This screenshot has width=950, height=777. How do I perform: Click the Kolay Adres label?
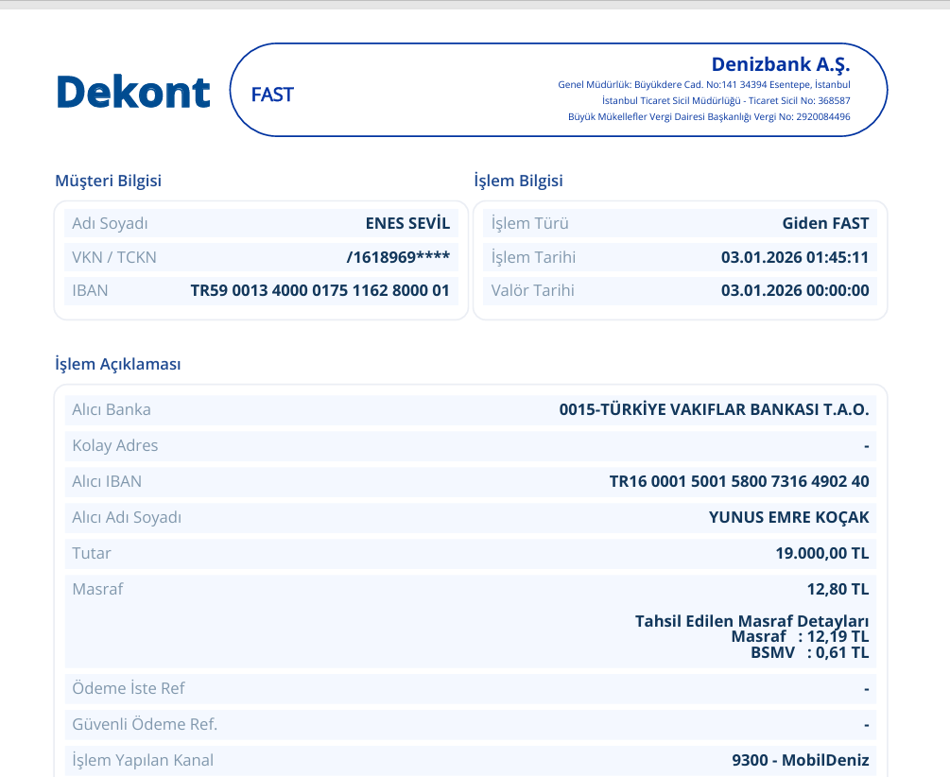pos(115,445)
